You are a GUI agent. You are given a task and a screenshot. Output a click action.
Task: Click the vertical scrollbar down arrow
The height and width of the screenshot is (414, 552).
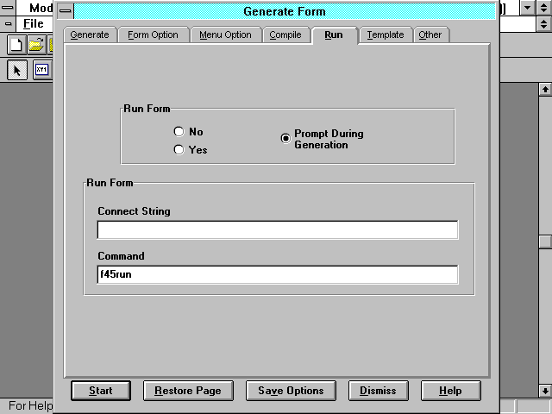[544, 391]
